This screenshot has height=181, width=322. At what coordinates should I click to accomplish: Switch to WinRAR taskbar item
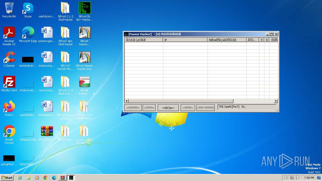pyautogui.click(x=62, y=178)
